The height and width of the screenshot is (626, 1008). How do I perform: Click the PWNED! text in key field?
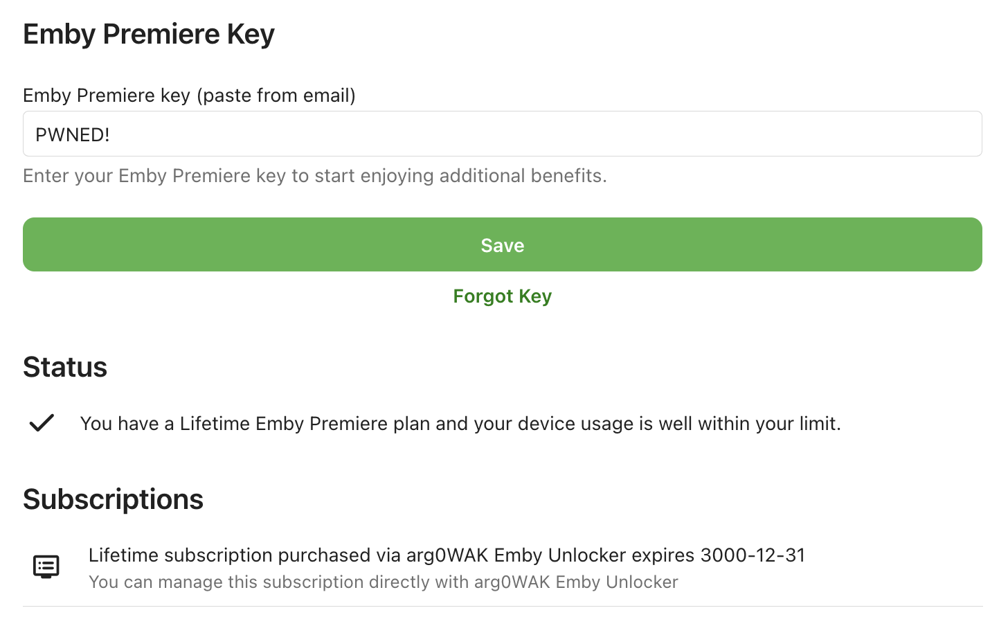pyautogui.click(x=73, y=134)
